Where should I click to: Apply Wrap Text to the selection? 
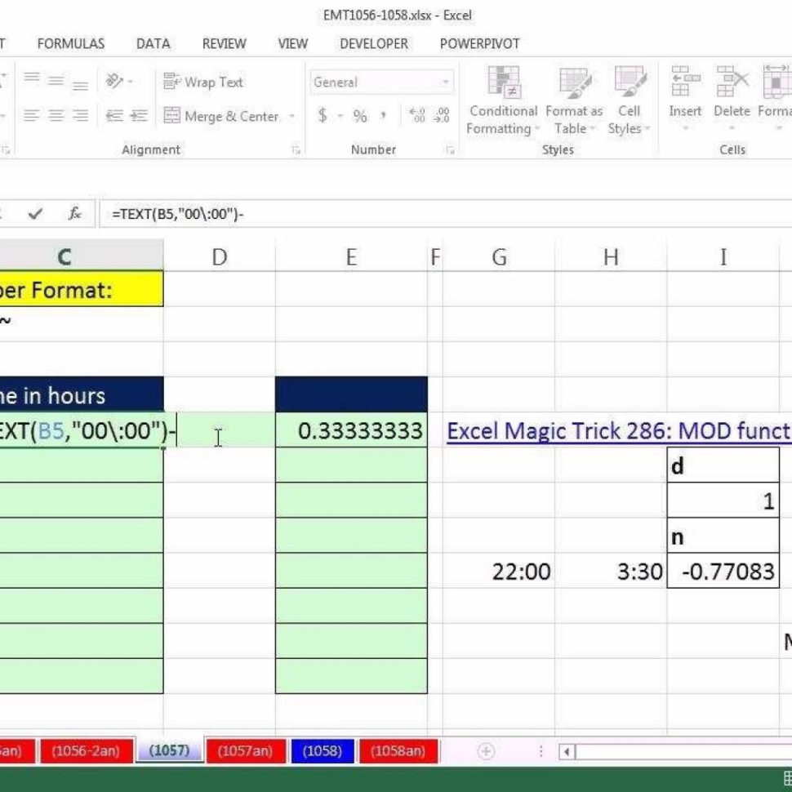point(202,82)
